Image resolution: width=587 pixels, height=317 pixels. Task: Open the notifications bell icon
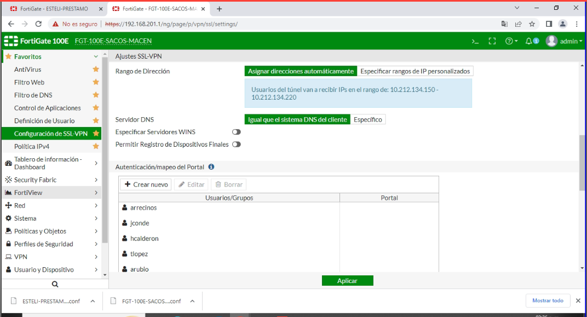click(x=530, y=41)
